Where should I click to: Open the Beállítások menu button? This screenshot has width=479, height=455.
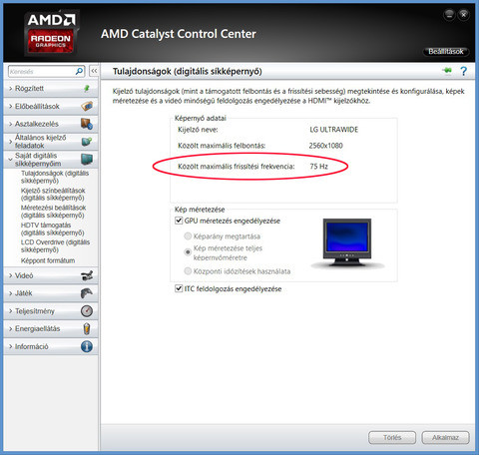point(446,52)
